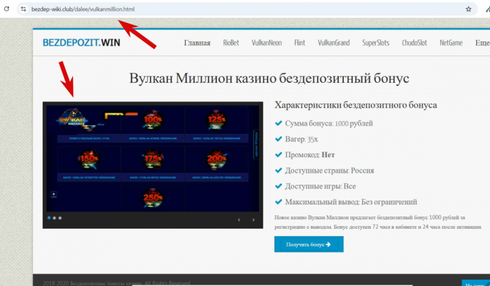Click the 175% bonus badge in slide
490x286 pixels.
coord(152,159)
